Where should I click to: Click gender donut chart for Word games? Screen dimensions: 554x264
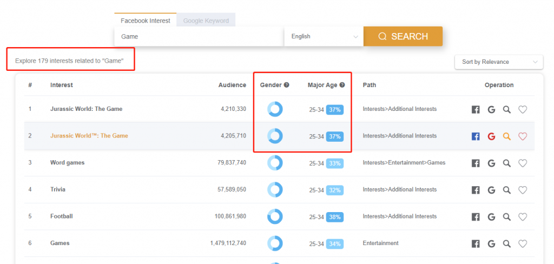[274, 163]
